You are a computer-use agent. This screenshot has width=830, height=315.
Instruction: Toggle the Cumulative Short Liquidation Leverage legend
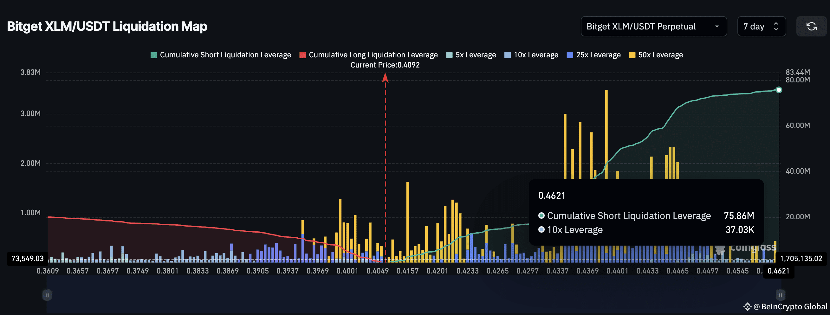(221, 55)
